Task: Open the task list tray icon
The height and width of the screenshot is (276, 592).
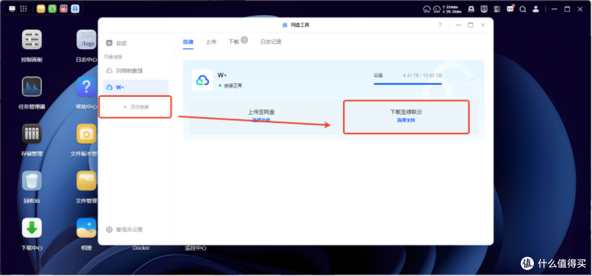Action: [x=498, y=9]
